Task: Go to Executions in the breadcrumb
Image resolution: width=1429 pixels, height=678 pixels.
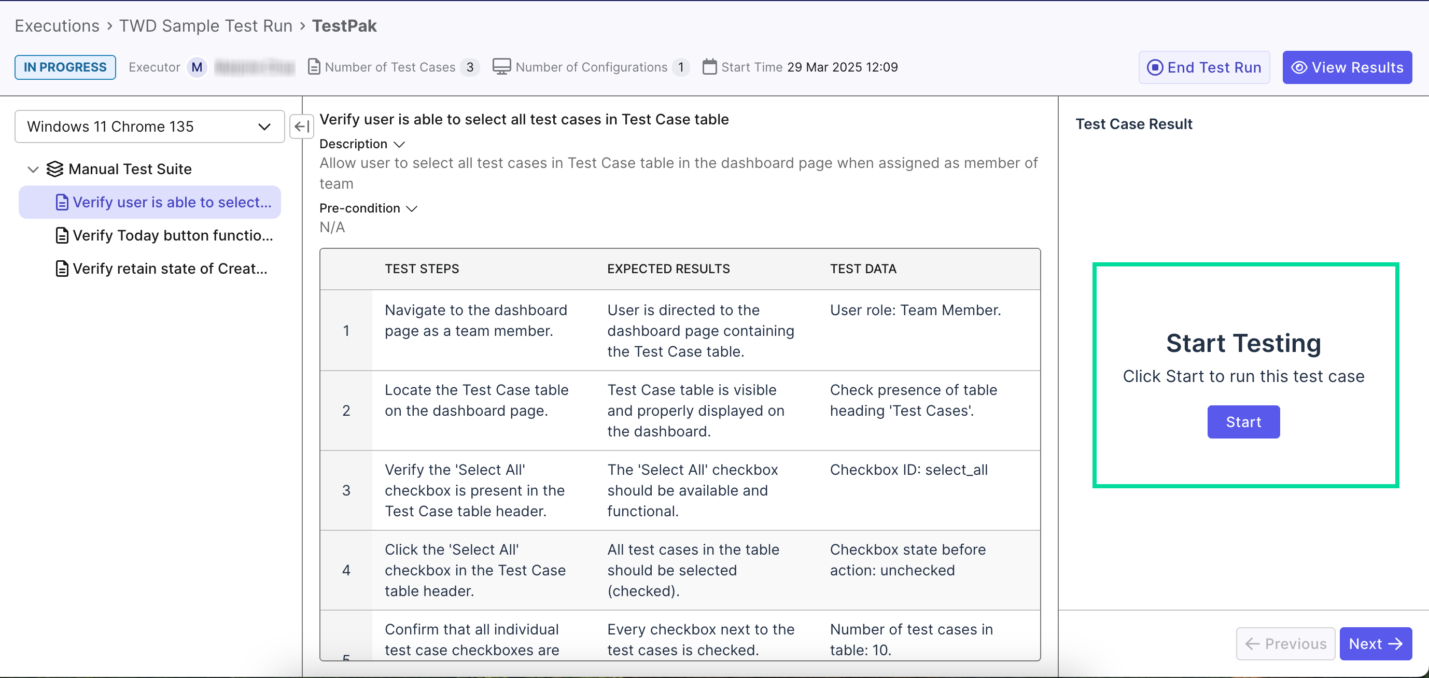Action: [57, 25]
